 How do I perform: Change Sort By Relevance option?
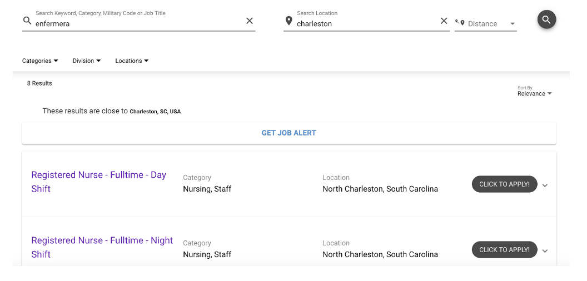click(534, 93)
